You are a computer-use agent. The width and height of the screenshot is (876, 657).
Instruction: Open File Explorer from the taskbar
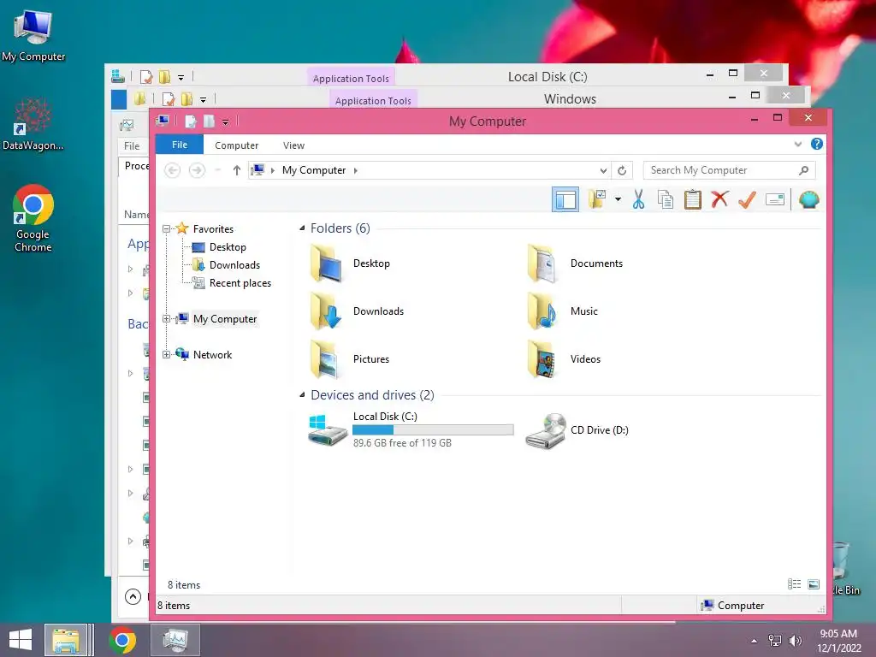tap(66, 640)
